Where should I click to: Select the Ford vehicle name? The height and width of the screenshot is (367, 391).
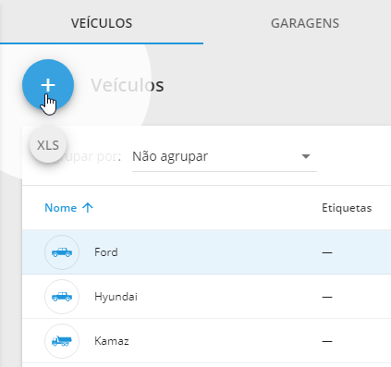click(x=106, y=252)
